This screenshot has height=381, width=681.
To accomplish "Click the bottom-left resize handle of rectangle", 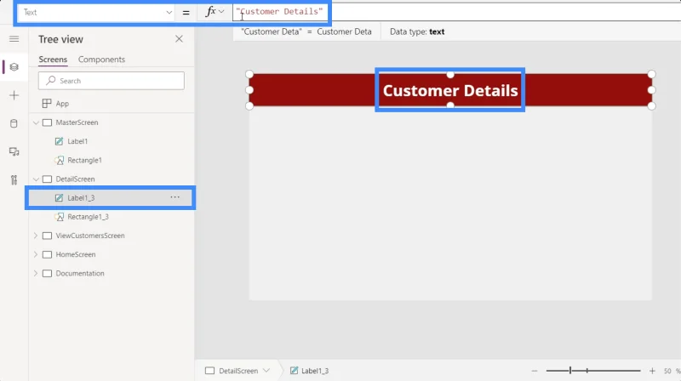I will pos(249,106).
